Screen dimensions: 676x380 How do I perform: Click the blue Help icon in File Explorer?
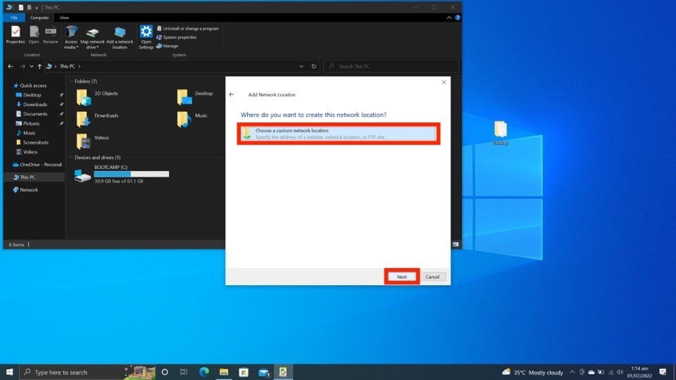click(x=458, y=18)
